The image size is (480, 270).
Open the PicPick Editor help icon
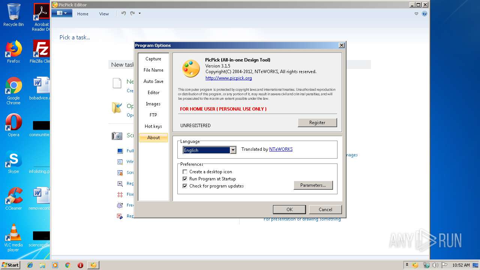[424, 13]
